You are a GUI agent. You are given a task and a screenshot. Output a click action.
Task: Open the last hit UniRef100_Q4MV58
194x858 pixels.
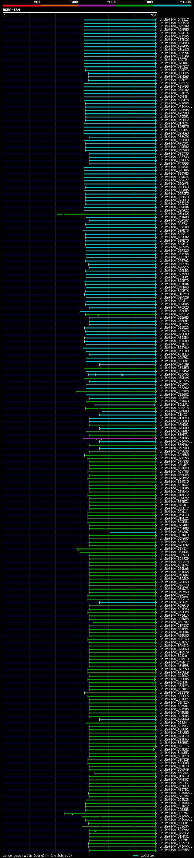[x=174, y=850]
